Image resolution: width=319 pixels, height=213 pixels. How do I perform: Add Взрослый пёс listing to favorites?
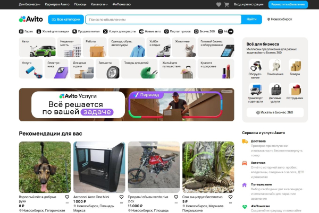(67, 197)
